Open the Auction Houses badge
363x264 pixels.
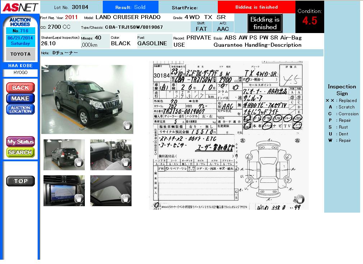pyautogui.click(x=20, y=22)
